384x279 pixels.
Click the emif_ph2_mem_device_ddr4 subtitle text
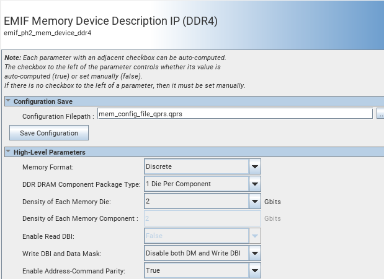(x=48, y=33)
